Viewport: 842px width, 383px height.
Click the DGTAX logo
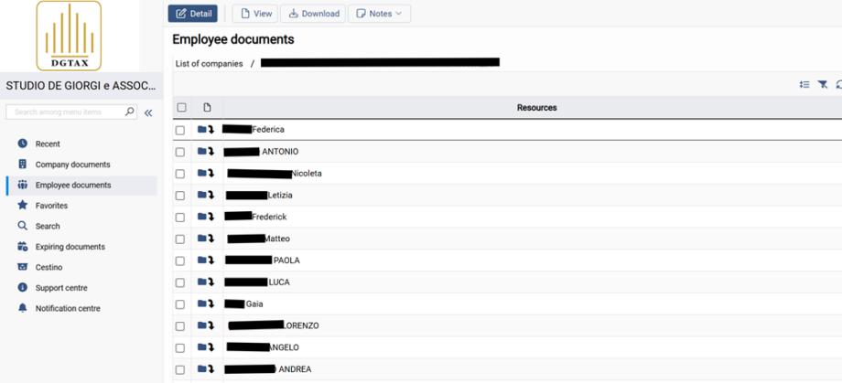click(x=69, y=37)
